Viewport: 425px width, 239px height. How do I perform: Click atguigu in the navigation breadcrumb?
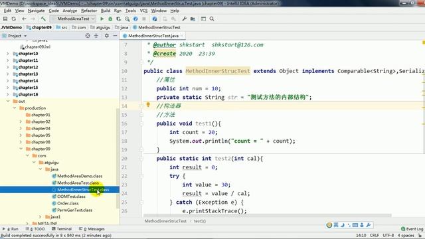(100, 27)
